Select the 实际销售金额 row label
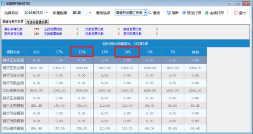 (x=13, y=90)
